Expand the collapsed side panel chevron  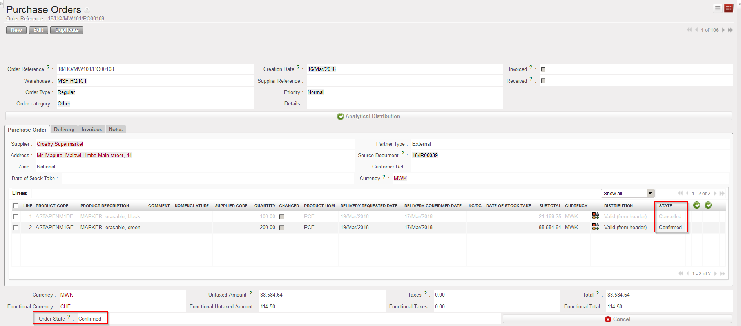(x=1, y=3)
